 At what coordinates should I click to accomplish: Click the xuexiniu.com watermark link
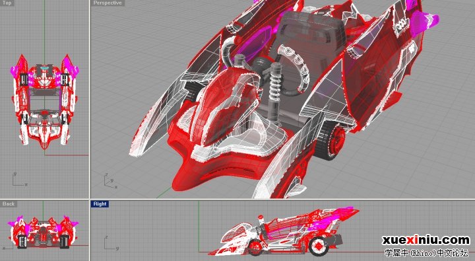click(426, 240)
